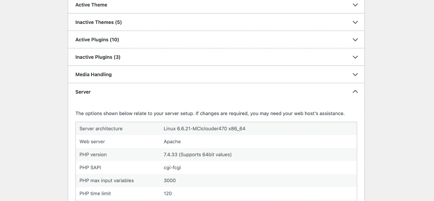
Task: Select the '120' time limit value
Action: tap(168, 194)
